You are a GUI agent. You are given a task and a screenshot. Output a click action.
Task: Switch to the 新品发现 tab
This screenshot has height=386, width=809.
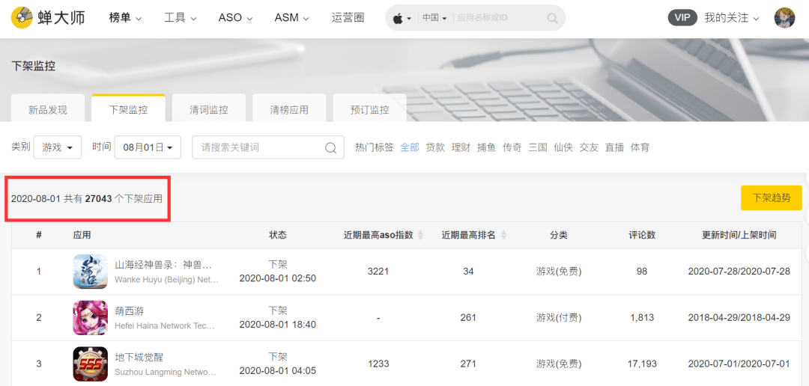coord(47,109)
